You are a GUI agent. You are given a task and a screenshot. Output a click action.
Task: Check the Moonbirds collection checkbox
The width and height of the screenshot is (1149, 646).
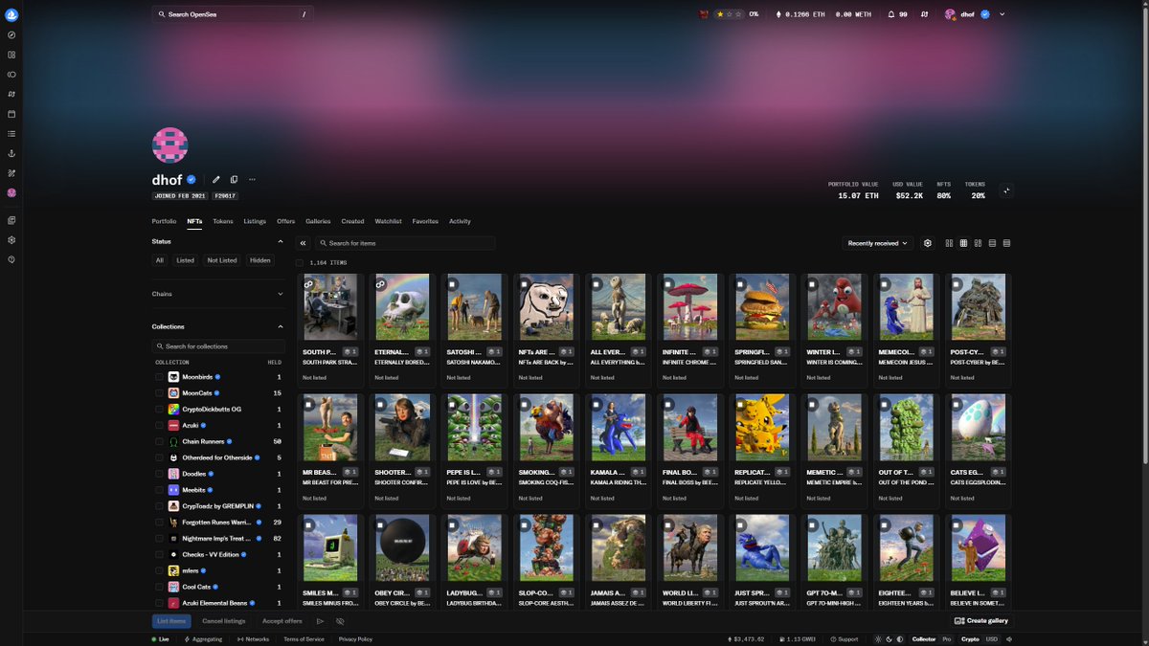[160, 377]
